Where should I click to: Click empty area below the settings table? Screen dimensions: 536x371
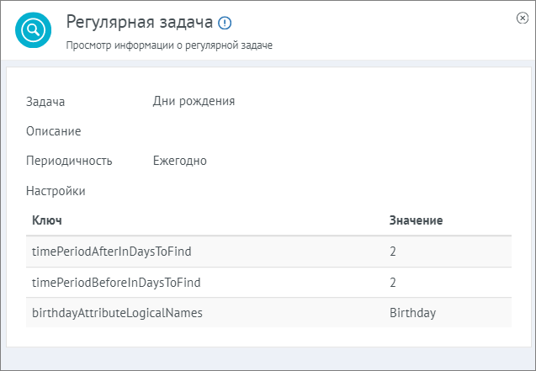click(268, 337)
